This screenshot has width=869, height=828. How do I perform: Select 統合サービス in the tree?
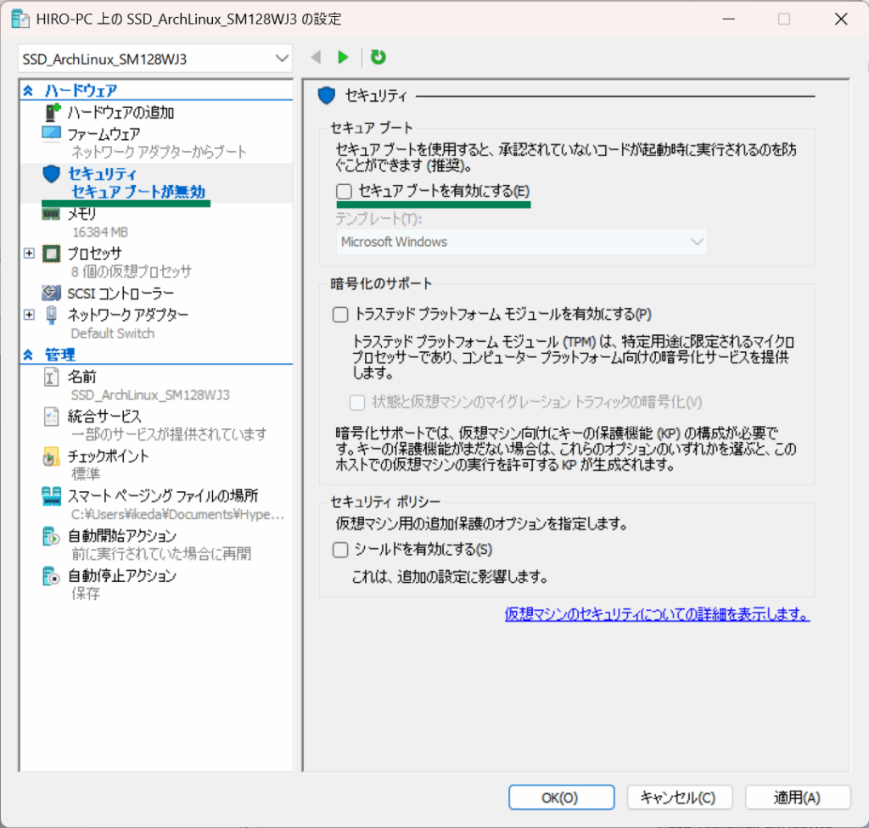coord(104,417)
